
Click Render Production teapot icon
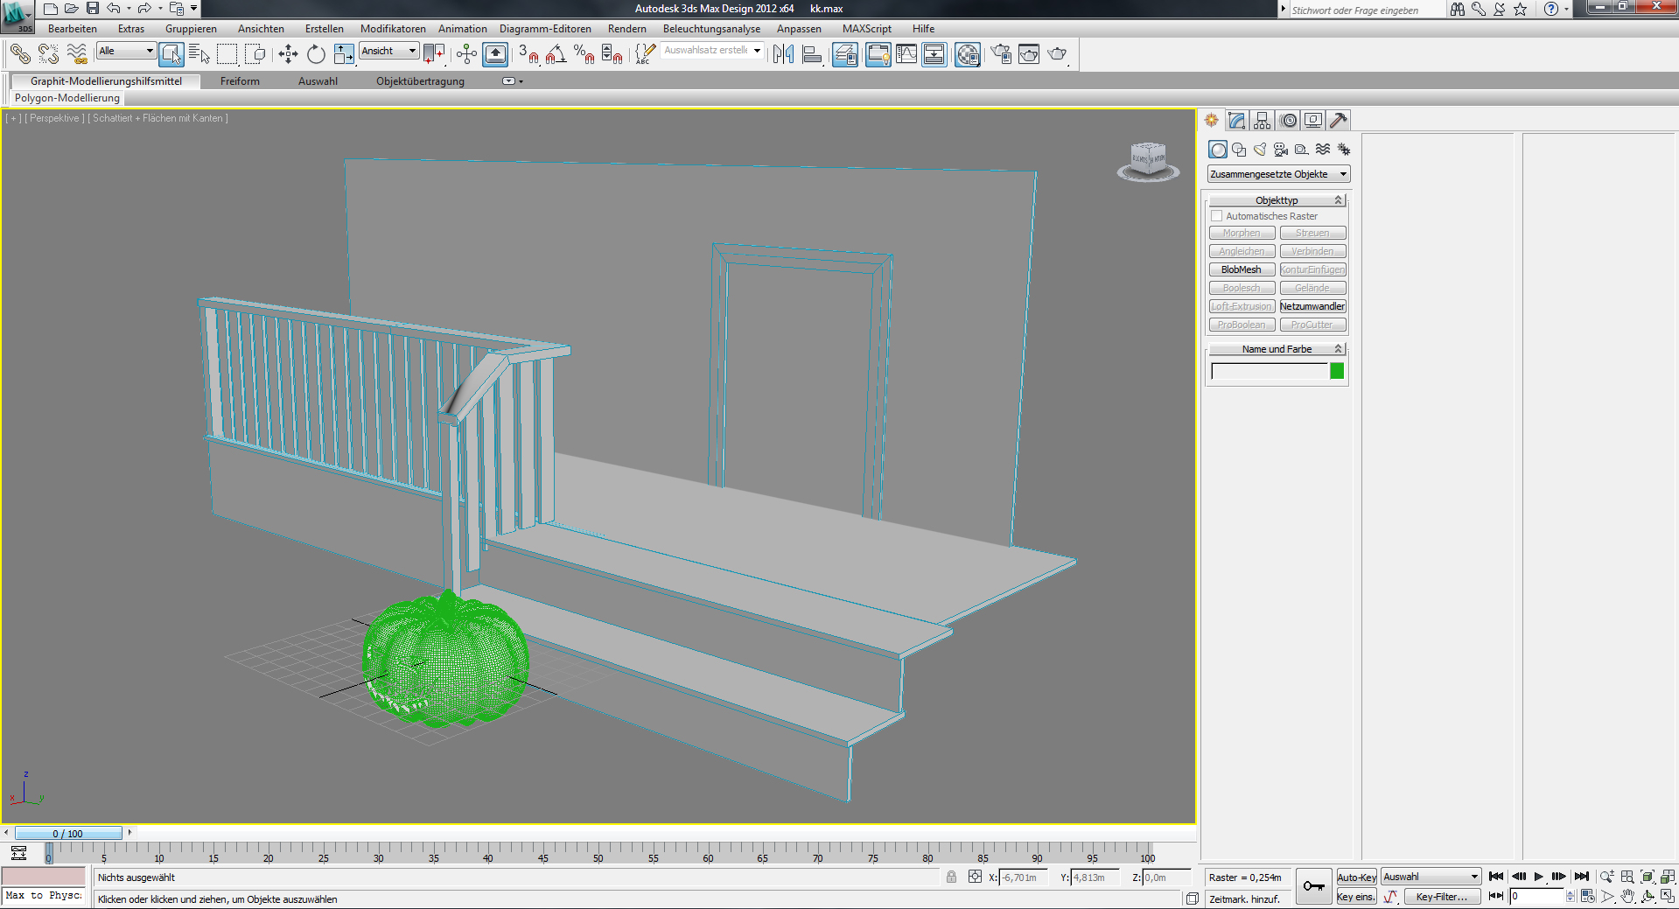(1057, 54)
